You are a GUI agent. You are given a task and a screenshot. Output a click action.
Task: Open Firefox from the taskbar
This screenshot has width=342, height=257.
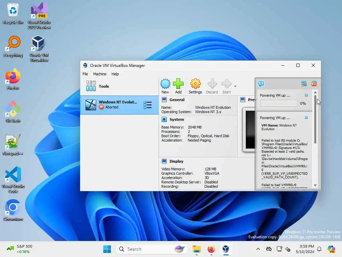click(x=211, y=249)
